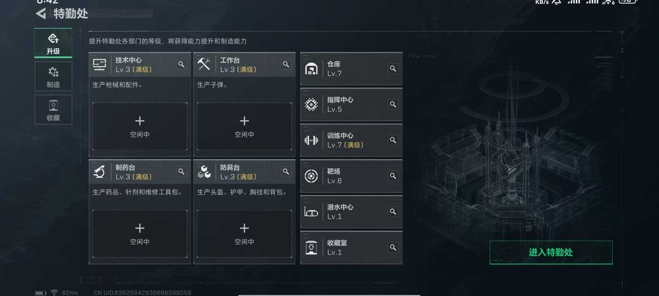
Task: Click the 进入特勤处 button
Action: [550, 252]
